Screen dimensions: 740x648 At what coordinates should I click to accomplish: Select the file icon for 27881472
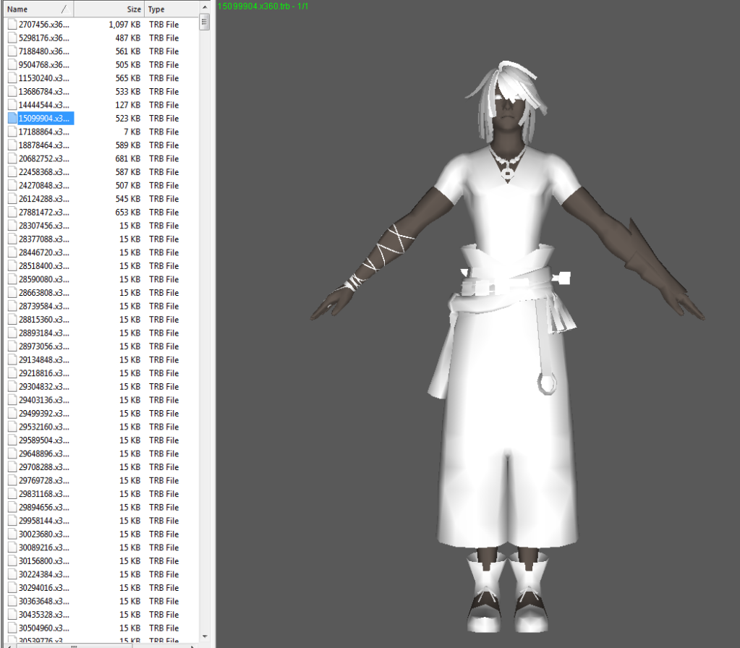pyautogui.click(x=12, y=212)
